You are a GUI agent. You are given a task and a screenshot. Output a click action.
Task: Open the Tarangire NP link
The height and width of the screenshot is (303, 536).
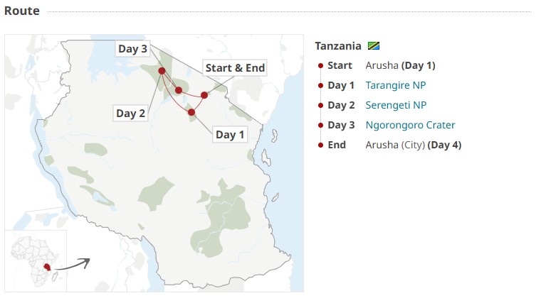pyautogui.click(x=396, y=86)
